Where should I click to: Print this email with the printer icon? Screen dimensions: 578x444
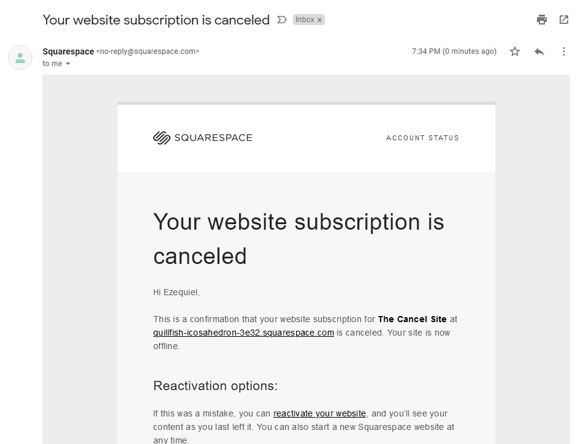click(x=541, y=20)
